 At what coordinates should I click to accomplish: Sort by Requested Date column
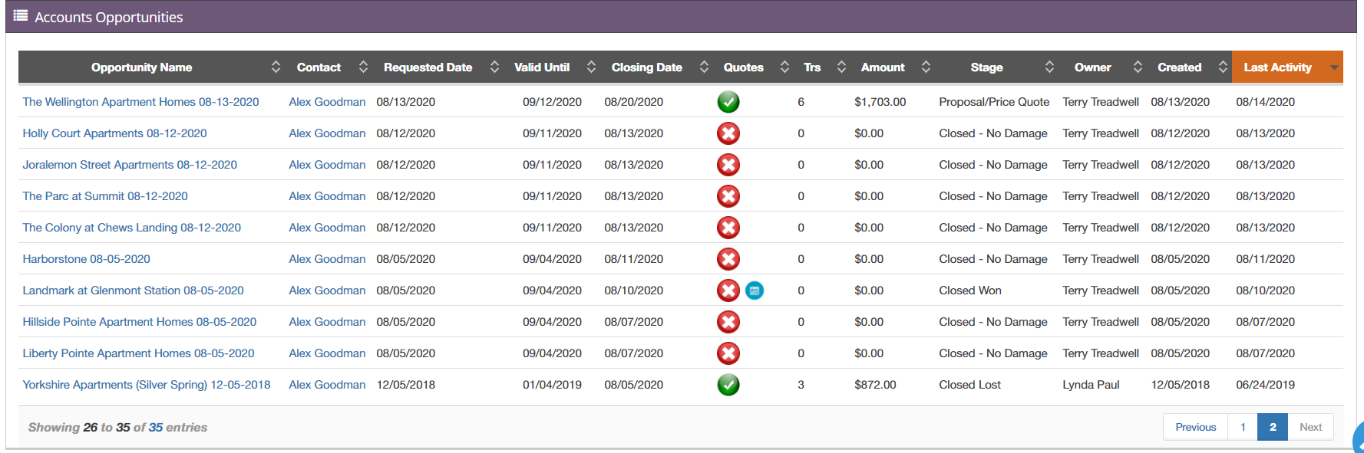[x=438, y=67]
